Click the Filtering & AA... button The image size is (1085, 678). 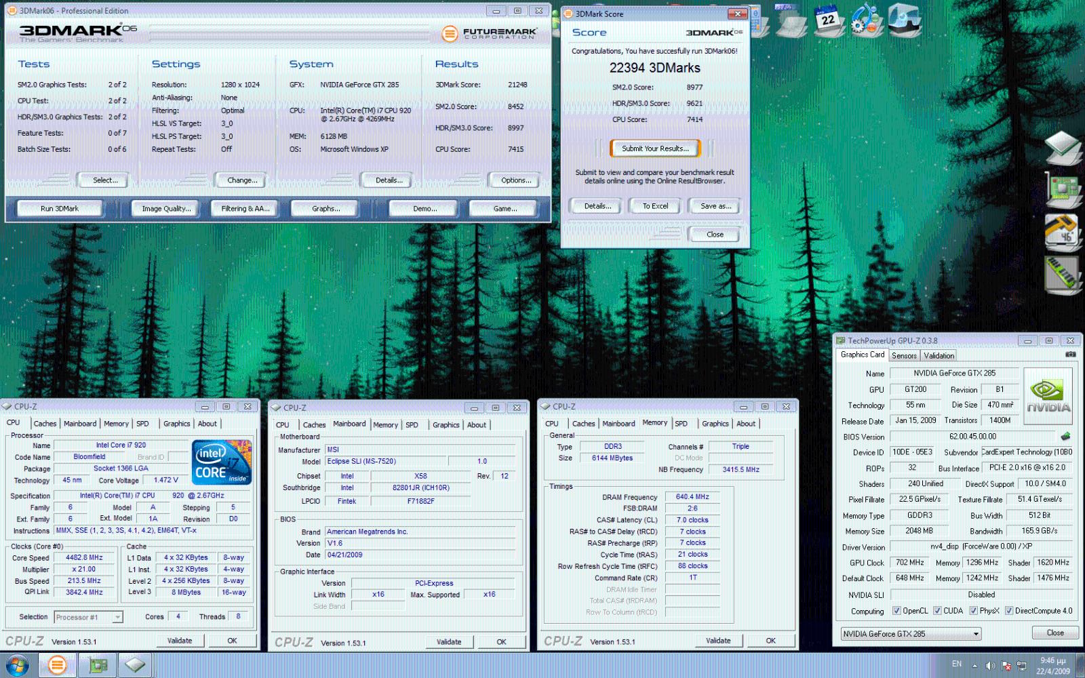coord(245,208)
